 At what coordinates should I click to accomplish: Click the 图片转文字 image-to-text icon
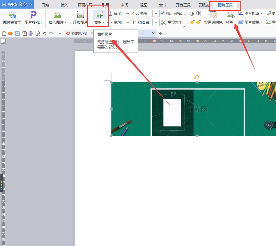[x=12, y=15]
